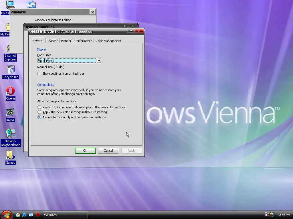Click the taskbar clock showing 12:58 PM
This screenshot has height=219, width=293.
pos(284,215)
